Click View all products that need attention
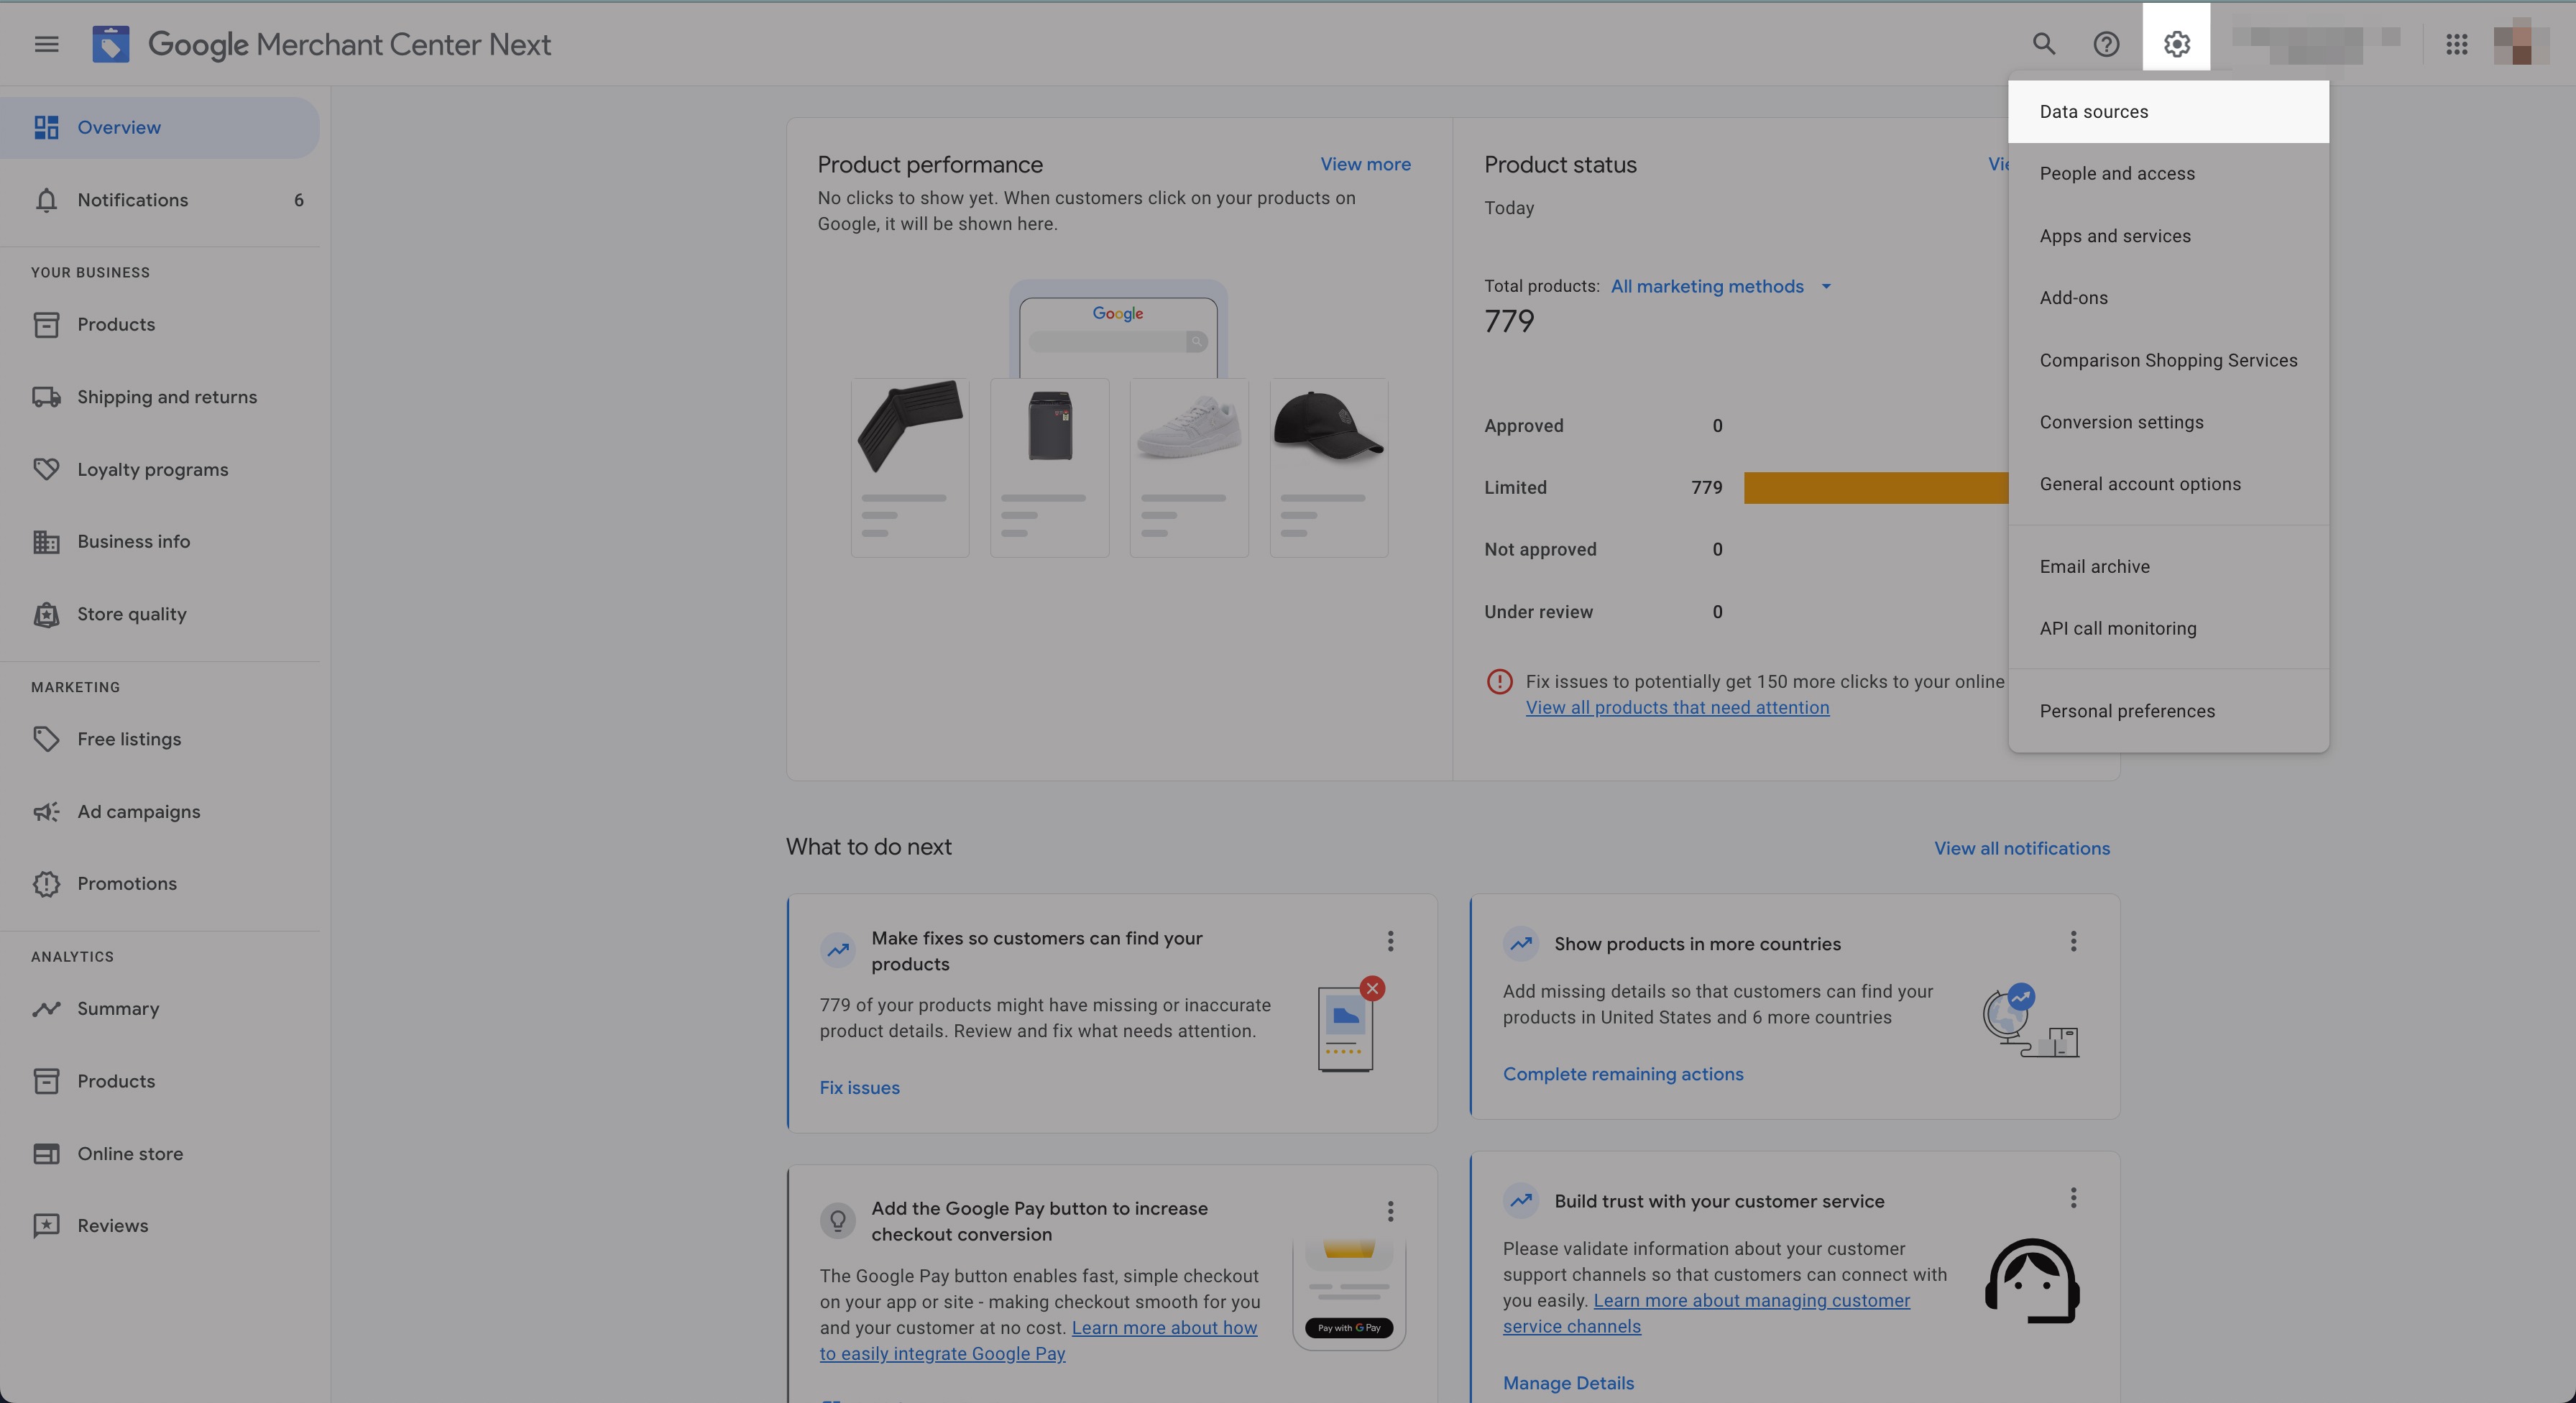2576x1403 pixels. click(x=1677, y=708)
